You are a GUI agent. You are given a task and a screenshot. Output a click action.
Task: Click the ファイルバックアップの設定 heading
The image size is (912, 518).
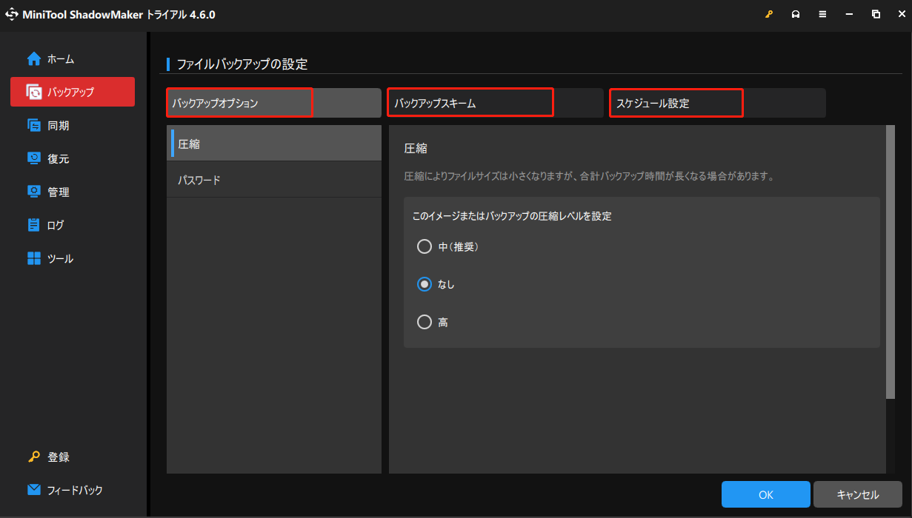[x=242, y=64]
